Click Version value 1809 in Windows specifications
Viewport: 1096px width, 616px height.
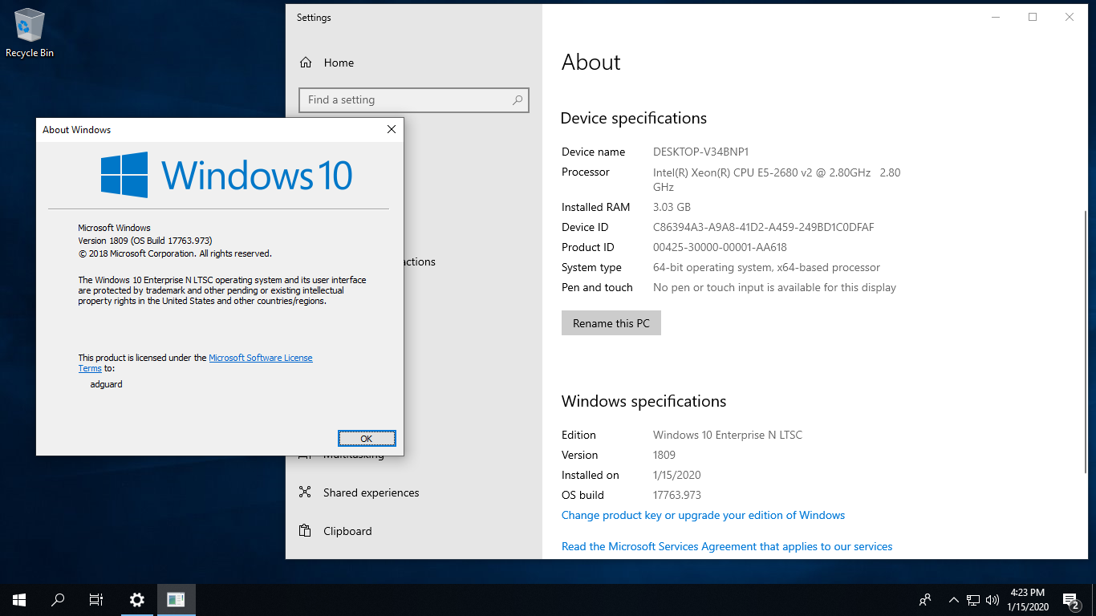coord(664,455)
